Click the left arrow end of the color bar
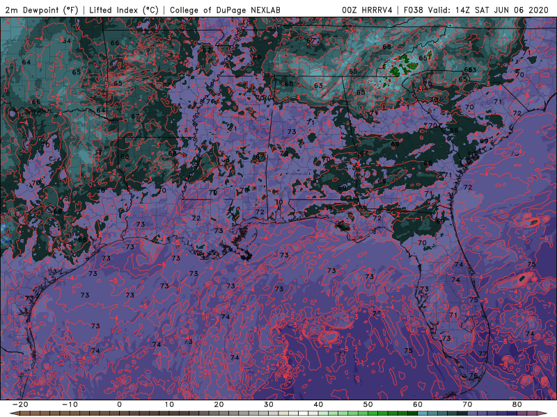This screenshot has width=557, height=417. [x=14, y=414]
